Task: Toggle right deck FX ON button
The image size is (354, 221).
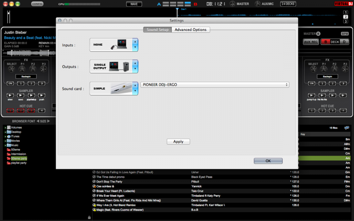Action: (312, 83)
